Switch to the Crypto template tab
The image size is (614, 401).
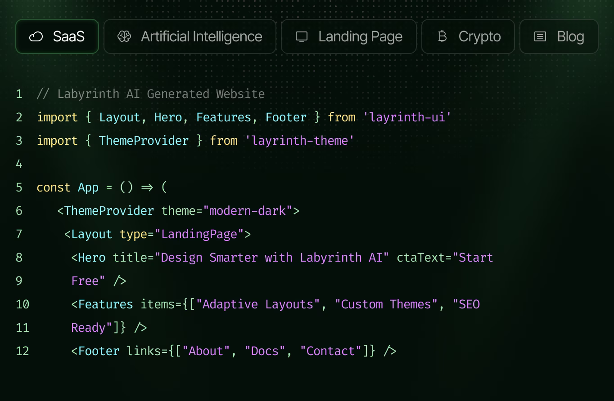[468, 36]
